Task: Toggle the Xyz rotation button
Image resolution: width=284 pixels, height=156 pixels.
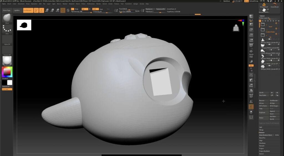Action: [x=251, y=66]
